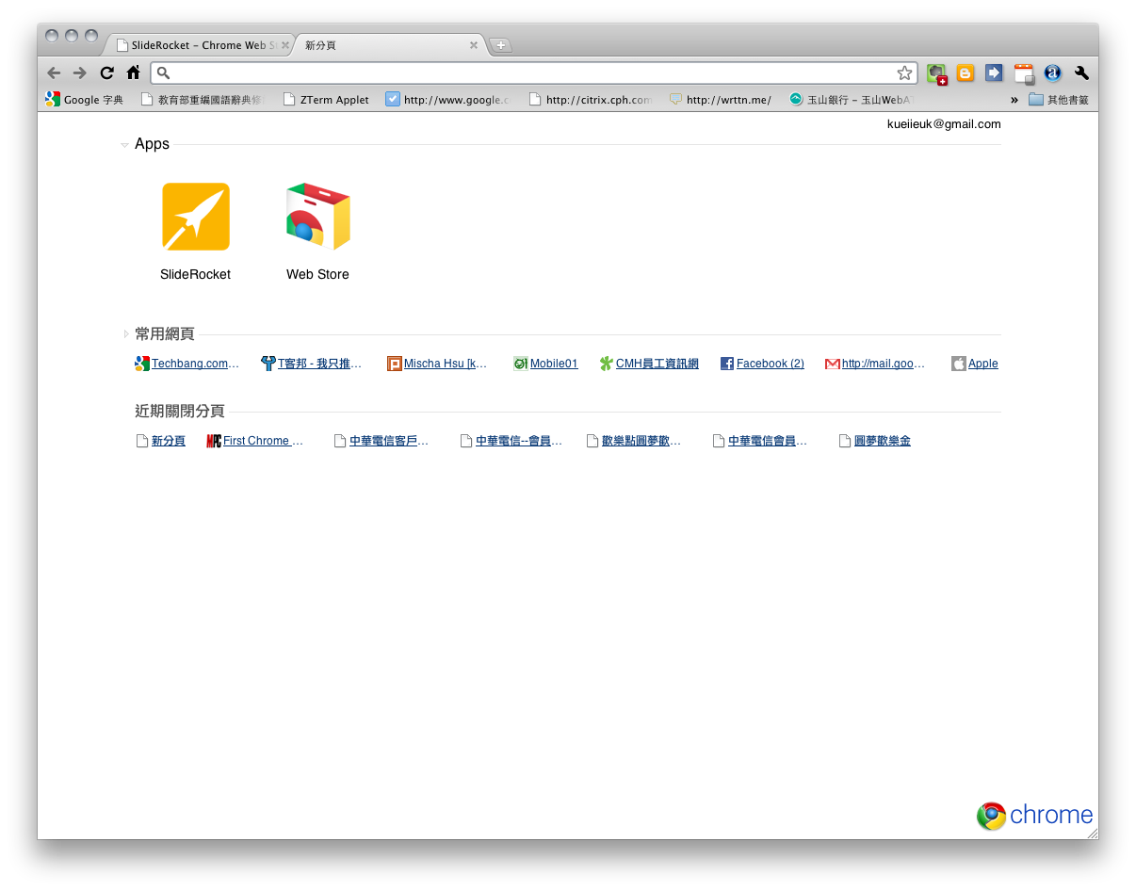
Task: Click the bookmark star in address bar
Action: 904,73
